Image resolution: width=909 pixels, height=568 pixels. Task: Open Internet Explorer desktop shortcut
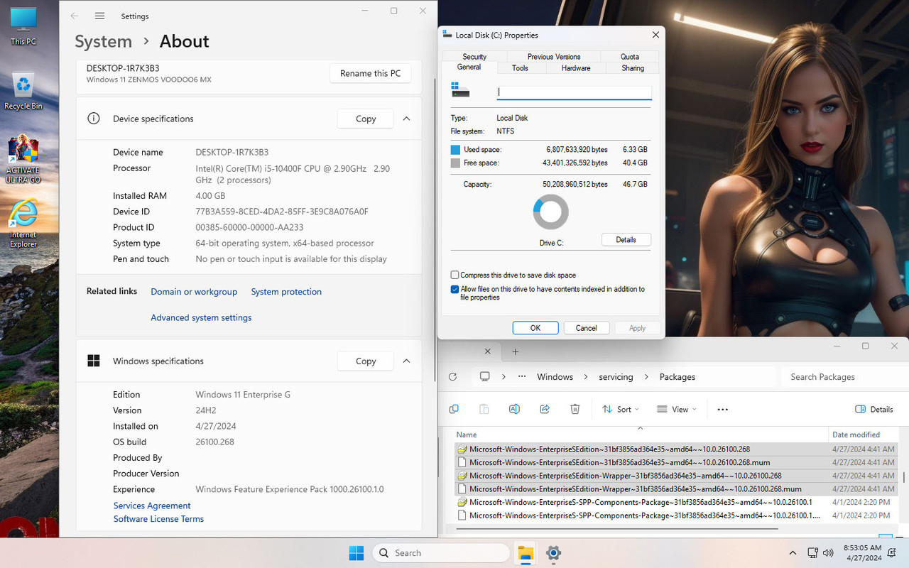[23, 224]
